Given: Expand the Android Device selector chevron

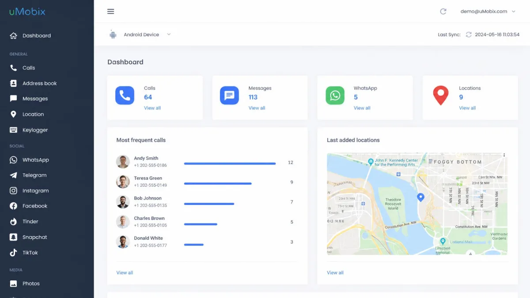Looking at the screenshot, I should pyautogui.click(x=169, y=34).
